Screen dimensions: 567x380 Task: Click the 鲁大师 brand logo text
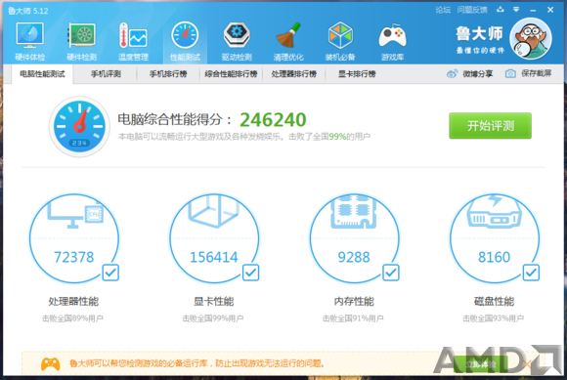(x=479, y=34)
